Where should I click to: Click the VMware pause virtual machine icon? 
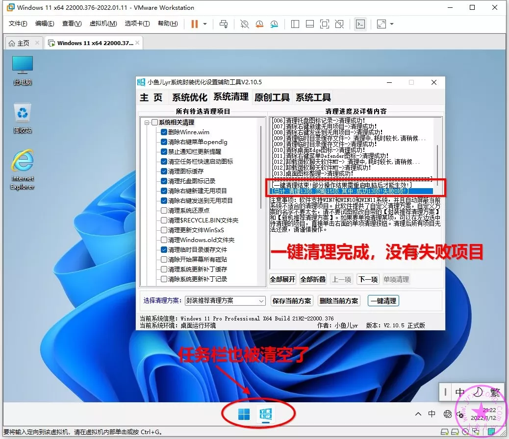point(195,24)
